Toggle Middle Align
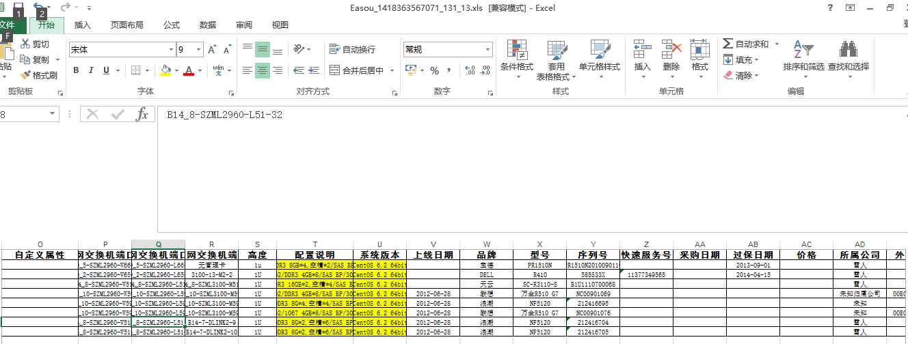 pyautogui.click(x=263, y=50)
